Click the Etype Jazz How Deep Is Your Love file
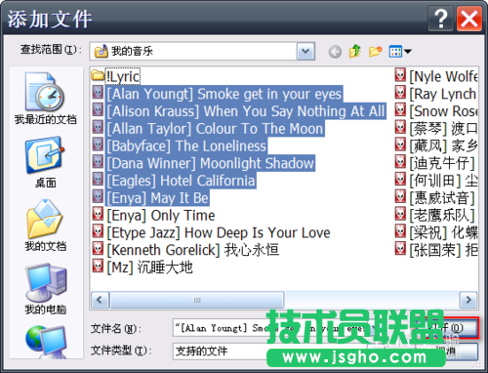 tap(211, 232)
